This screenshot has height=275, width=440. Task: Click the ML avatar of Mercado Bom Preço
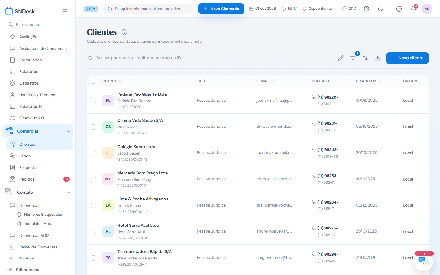108,179
